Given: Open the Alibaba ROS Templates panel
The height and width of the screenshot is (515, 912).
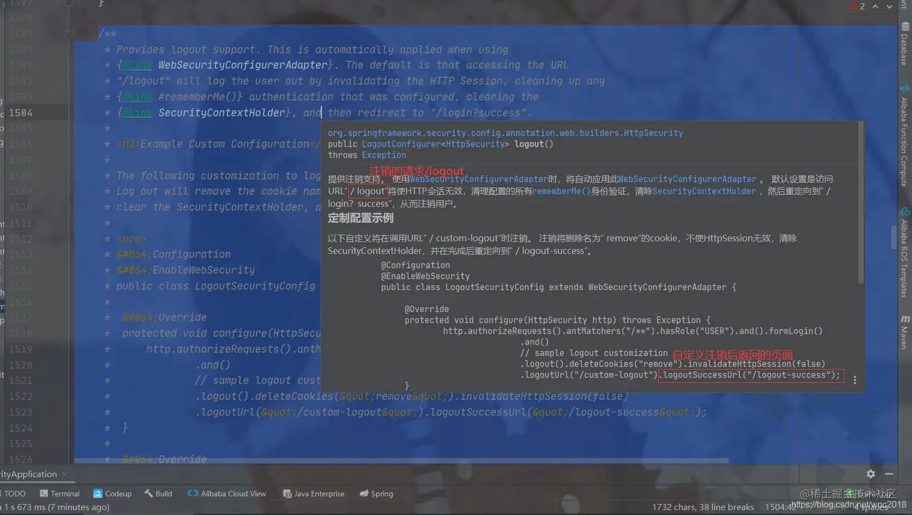Looking at the screenshot, I should [904, 252].
